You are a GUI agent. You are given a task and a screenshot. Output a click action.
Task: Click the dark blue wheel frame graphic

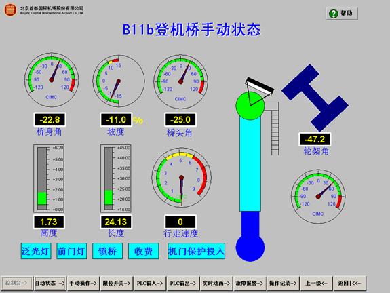[315, 98]
